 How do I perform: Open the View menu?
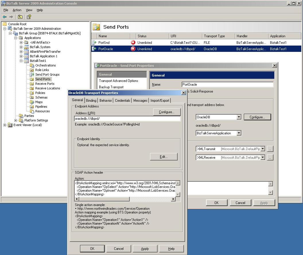[29, 10]
